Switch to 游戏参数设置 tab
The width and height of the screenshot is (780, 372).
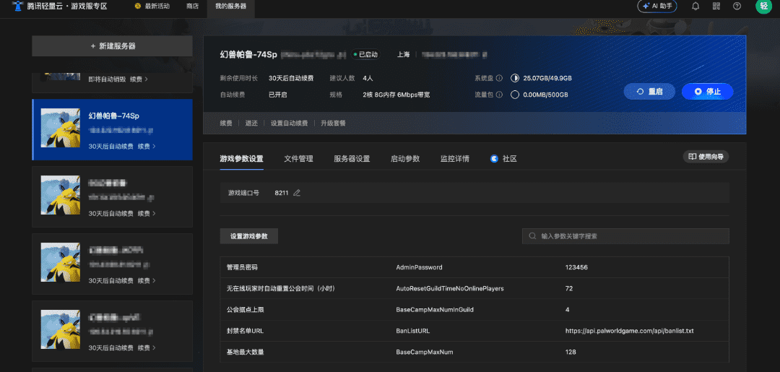[242, 159]
